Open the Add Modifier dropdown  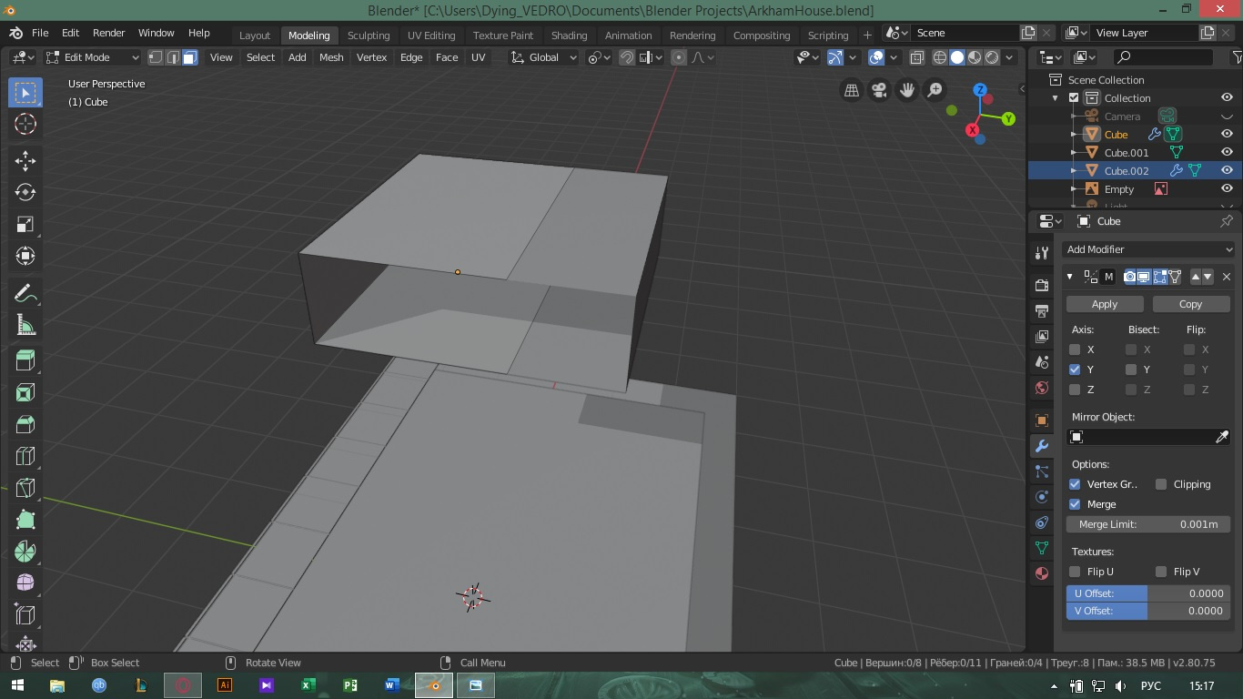(1148, 249)
